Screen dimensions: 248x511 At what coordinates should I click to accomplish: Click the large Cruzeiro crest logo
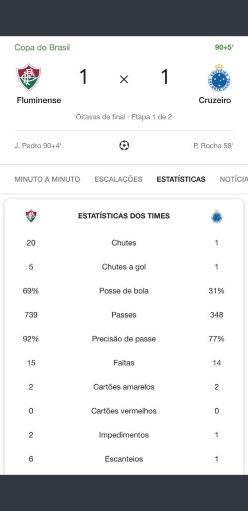pyautogui.click(x=219, y=77)
